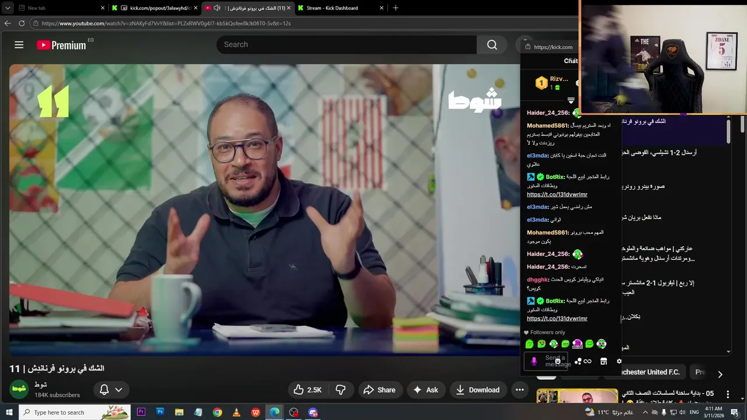747x420 pixels.
Task: Click the Kick chat points dots icon
Action: pyautogui.click(x=578, y=362)
